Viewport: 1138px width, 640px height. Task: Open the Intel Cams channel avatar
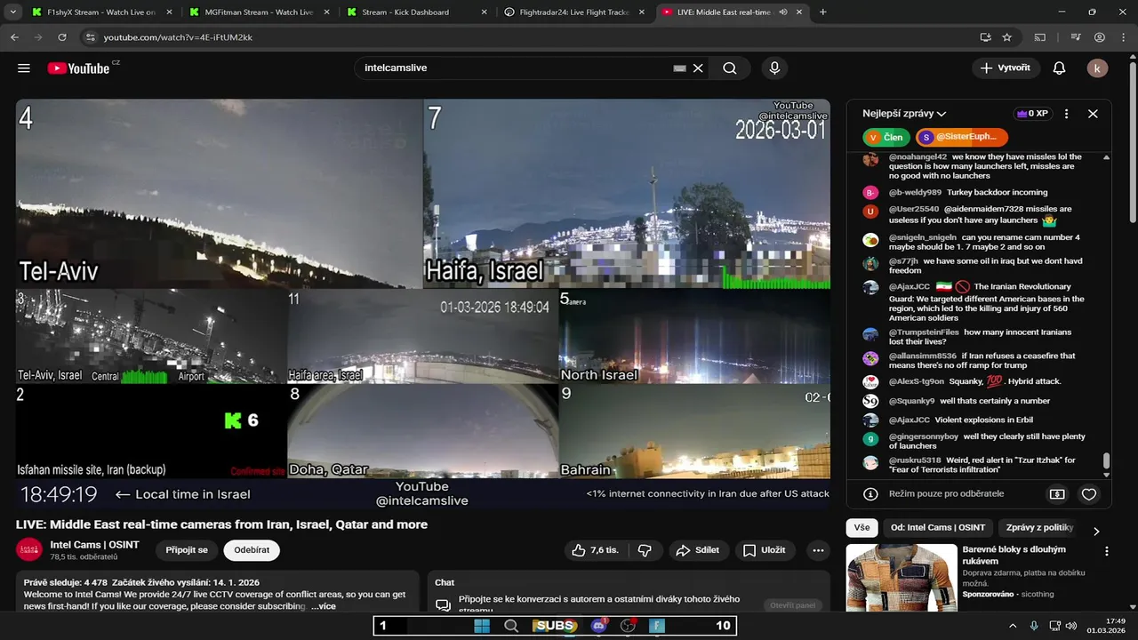point(29,549)
